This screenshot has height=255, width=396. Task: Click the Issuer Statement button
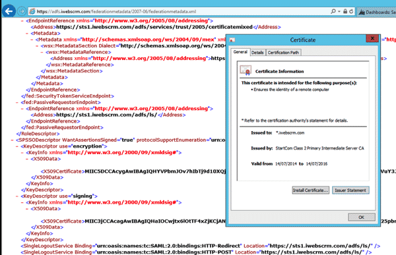350,190
